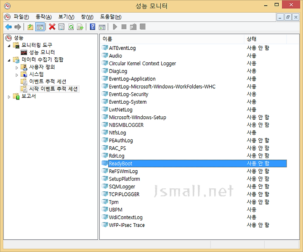303x252 pixels.
Task: Click the first gray Stop square icon
Action: pyautogui.click(x=124, y=27)
